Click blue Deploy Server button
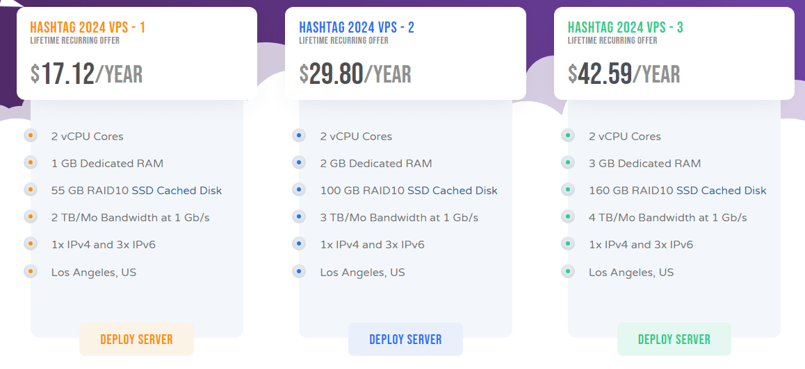805x369 pixels. point(405,339)
